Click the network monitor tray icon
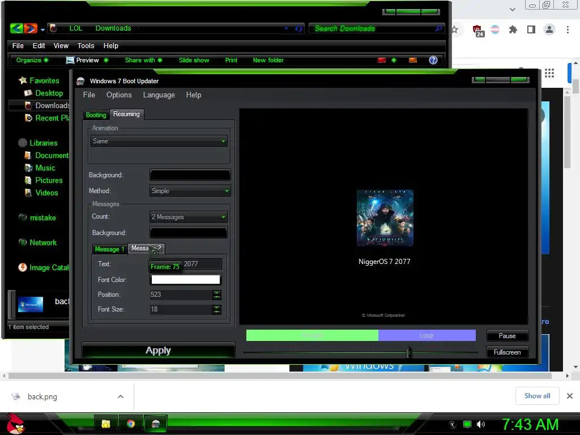The height and width of the screenshot is (435, 580). (x=467, y=424)
